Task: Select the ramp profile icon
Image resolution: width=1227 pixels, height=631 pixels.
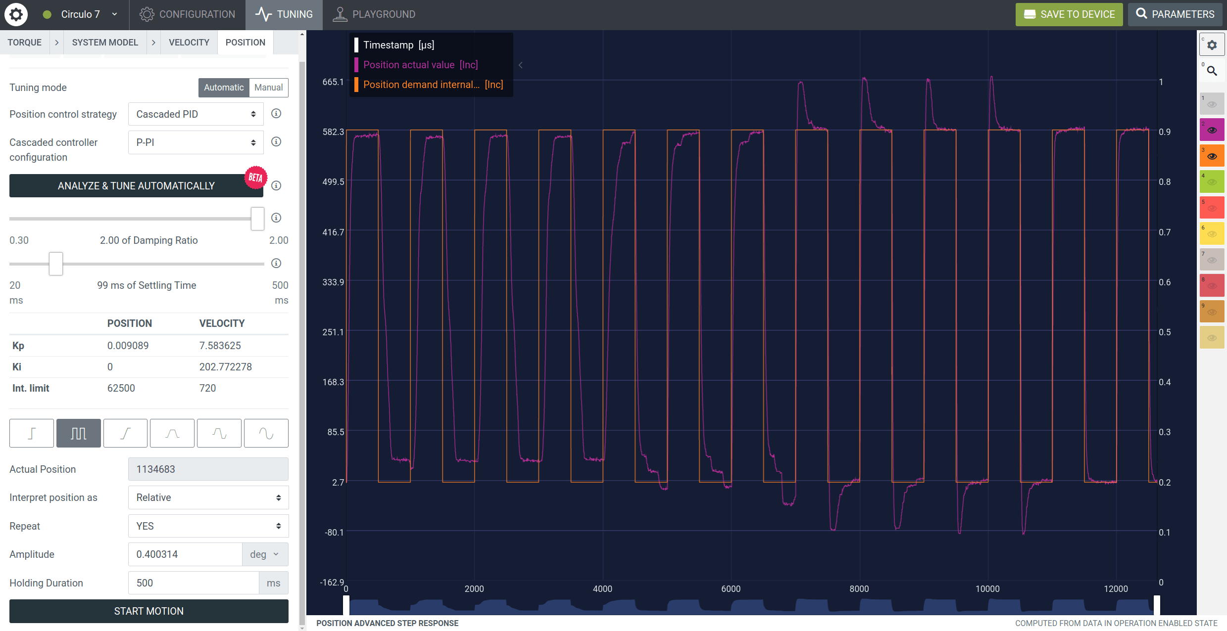Action: click(x=125, y=433)
